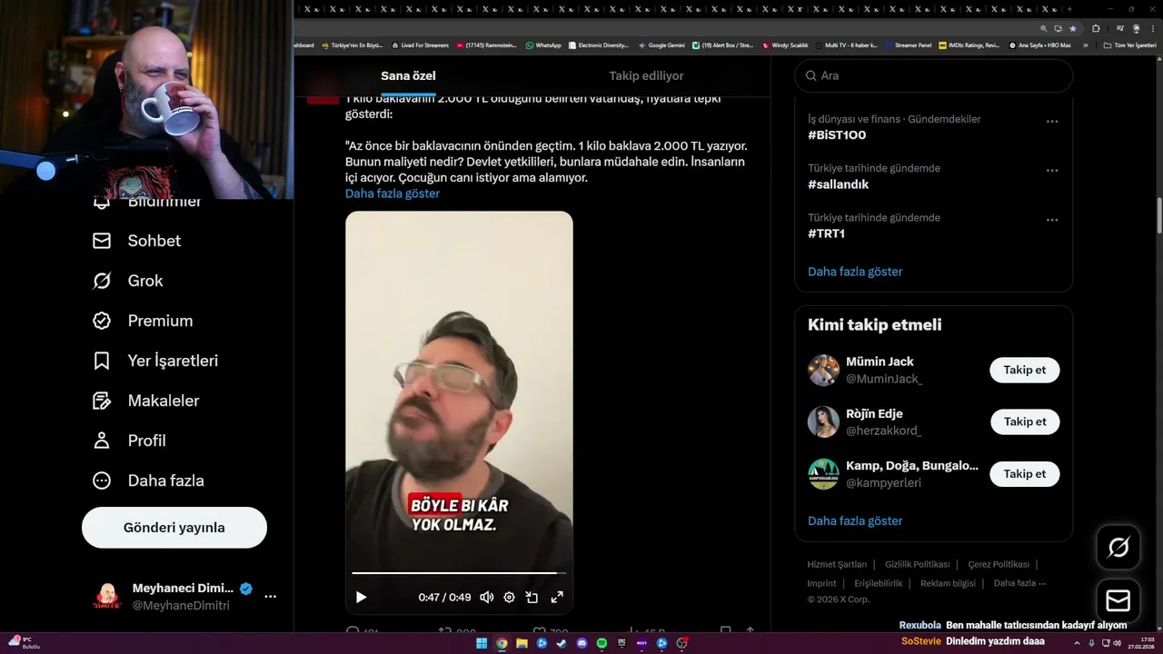The height and width of the screenshot is (654, 1163).
Task: Open Windows Start menu
Action: click(482, 643)
